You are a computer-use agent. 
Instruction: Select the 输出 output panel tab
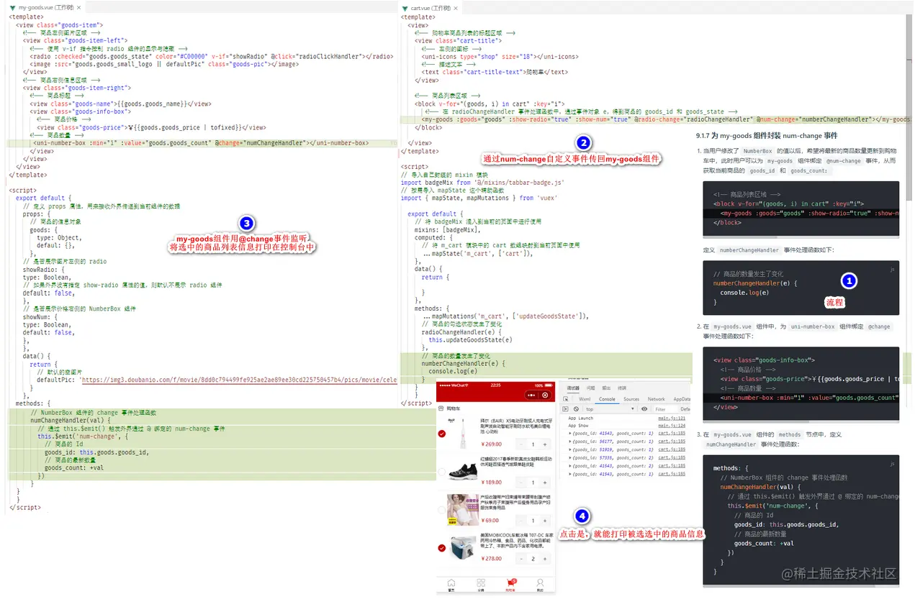click(606, 388)
